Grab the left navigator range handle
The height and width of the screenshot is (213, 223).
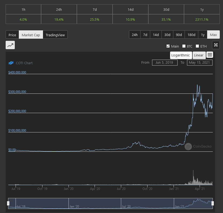click(x=8, y=203)
